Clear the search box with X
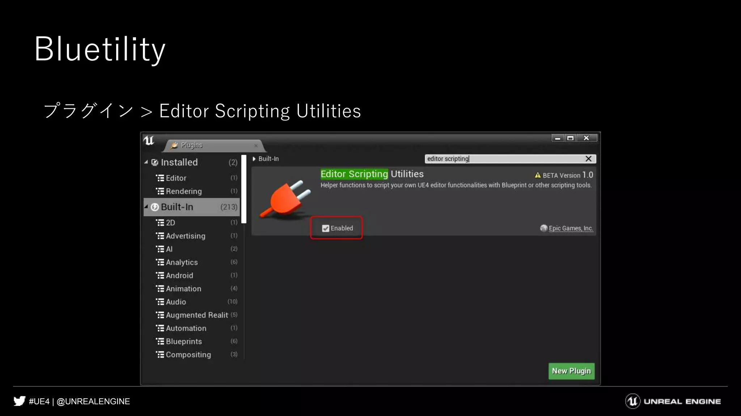 (588, 159)
